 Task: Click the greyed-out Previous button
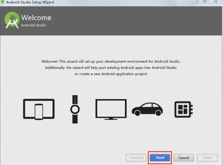pos(136,158)
